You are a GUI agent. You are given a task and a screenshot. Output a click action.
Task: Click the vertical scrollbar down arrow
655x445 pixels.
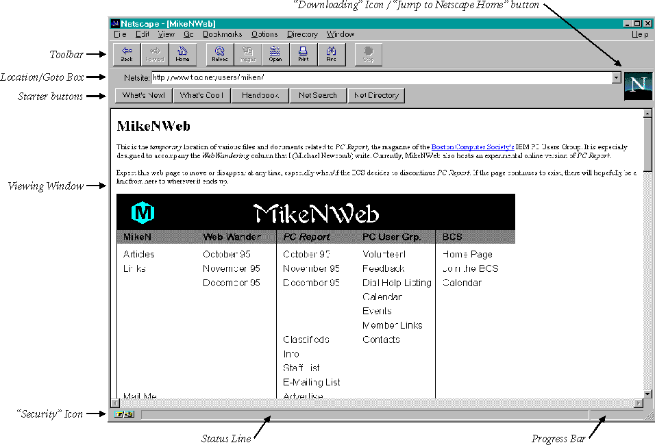pyautogui.click(x=647, y=394)
